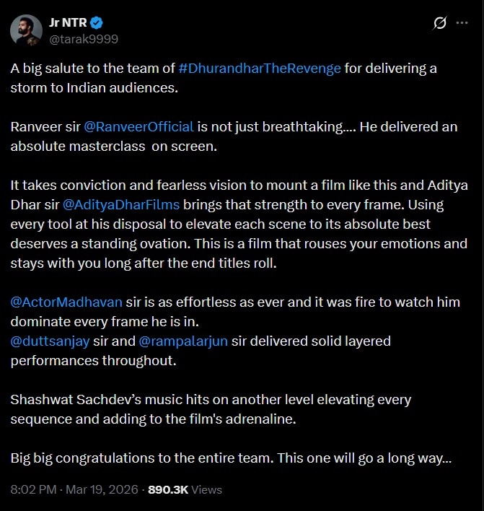Viewport: 484px width, 511px height.
Task: Click the "Big big congratulations" closing line
Action: tap(231, 458)
